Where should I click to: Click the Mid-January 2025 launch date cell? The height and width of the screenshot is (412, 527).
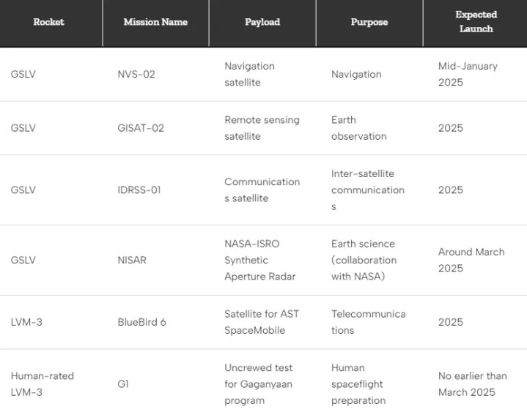(x=468, y=74)
